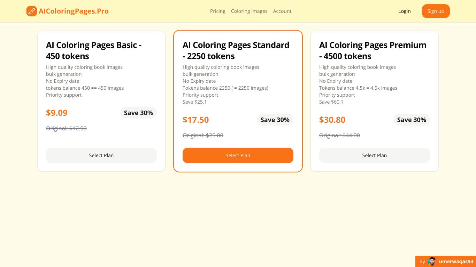
Task: Open the AIColoringPages.Pro home link
Action: tap(68, 11)
